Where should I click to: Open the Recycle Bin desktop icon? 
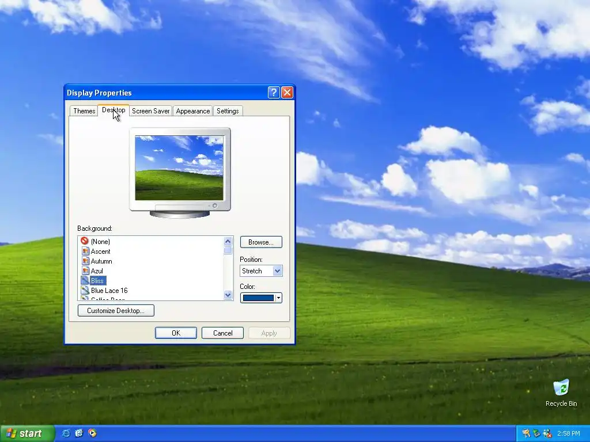[561, 393]
